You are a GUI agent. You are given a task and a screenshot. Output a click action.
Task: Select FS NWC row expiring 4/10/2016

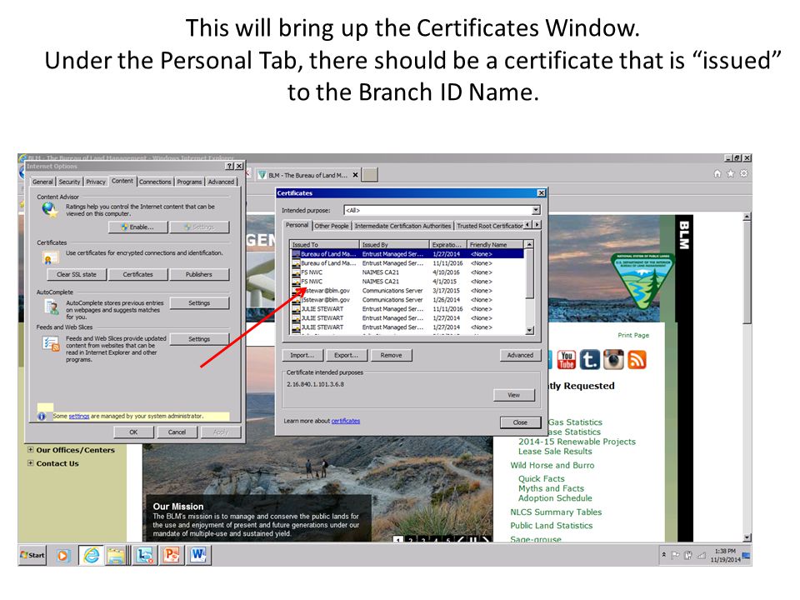point(407,272)
